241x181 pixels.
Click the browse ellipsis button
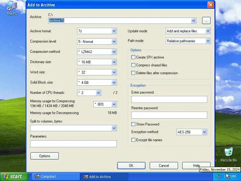206,21
